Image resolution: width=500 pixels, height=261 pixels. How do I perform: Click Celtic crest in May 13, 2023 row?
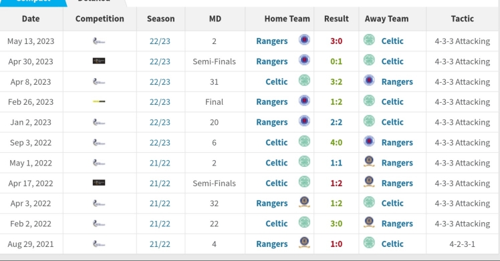tap(369, 40)
